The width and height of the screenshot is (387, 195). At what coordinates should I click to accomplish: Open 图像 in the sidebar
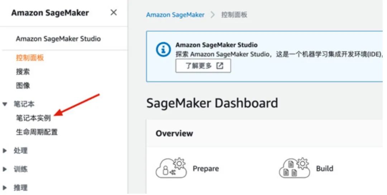coord(23,86)
